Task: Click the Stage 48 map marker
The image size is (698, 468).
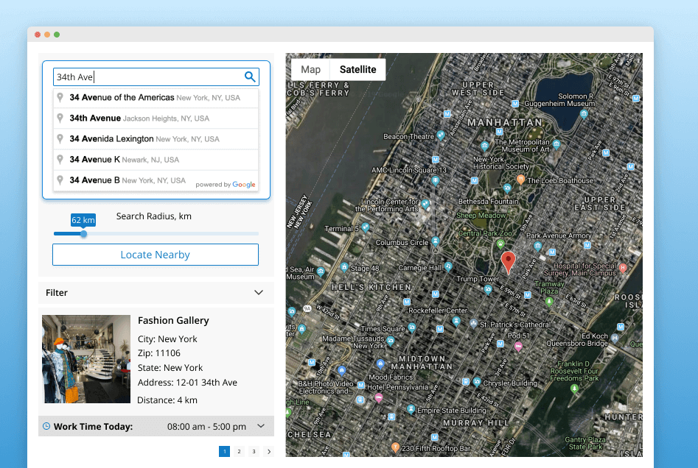Action: point(343,267)
